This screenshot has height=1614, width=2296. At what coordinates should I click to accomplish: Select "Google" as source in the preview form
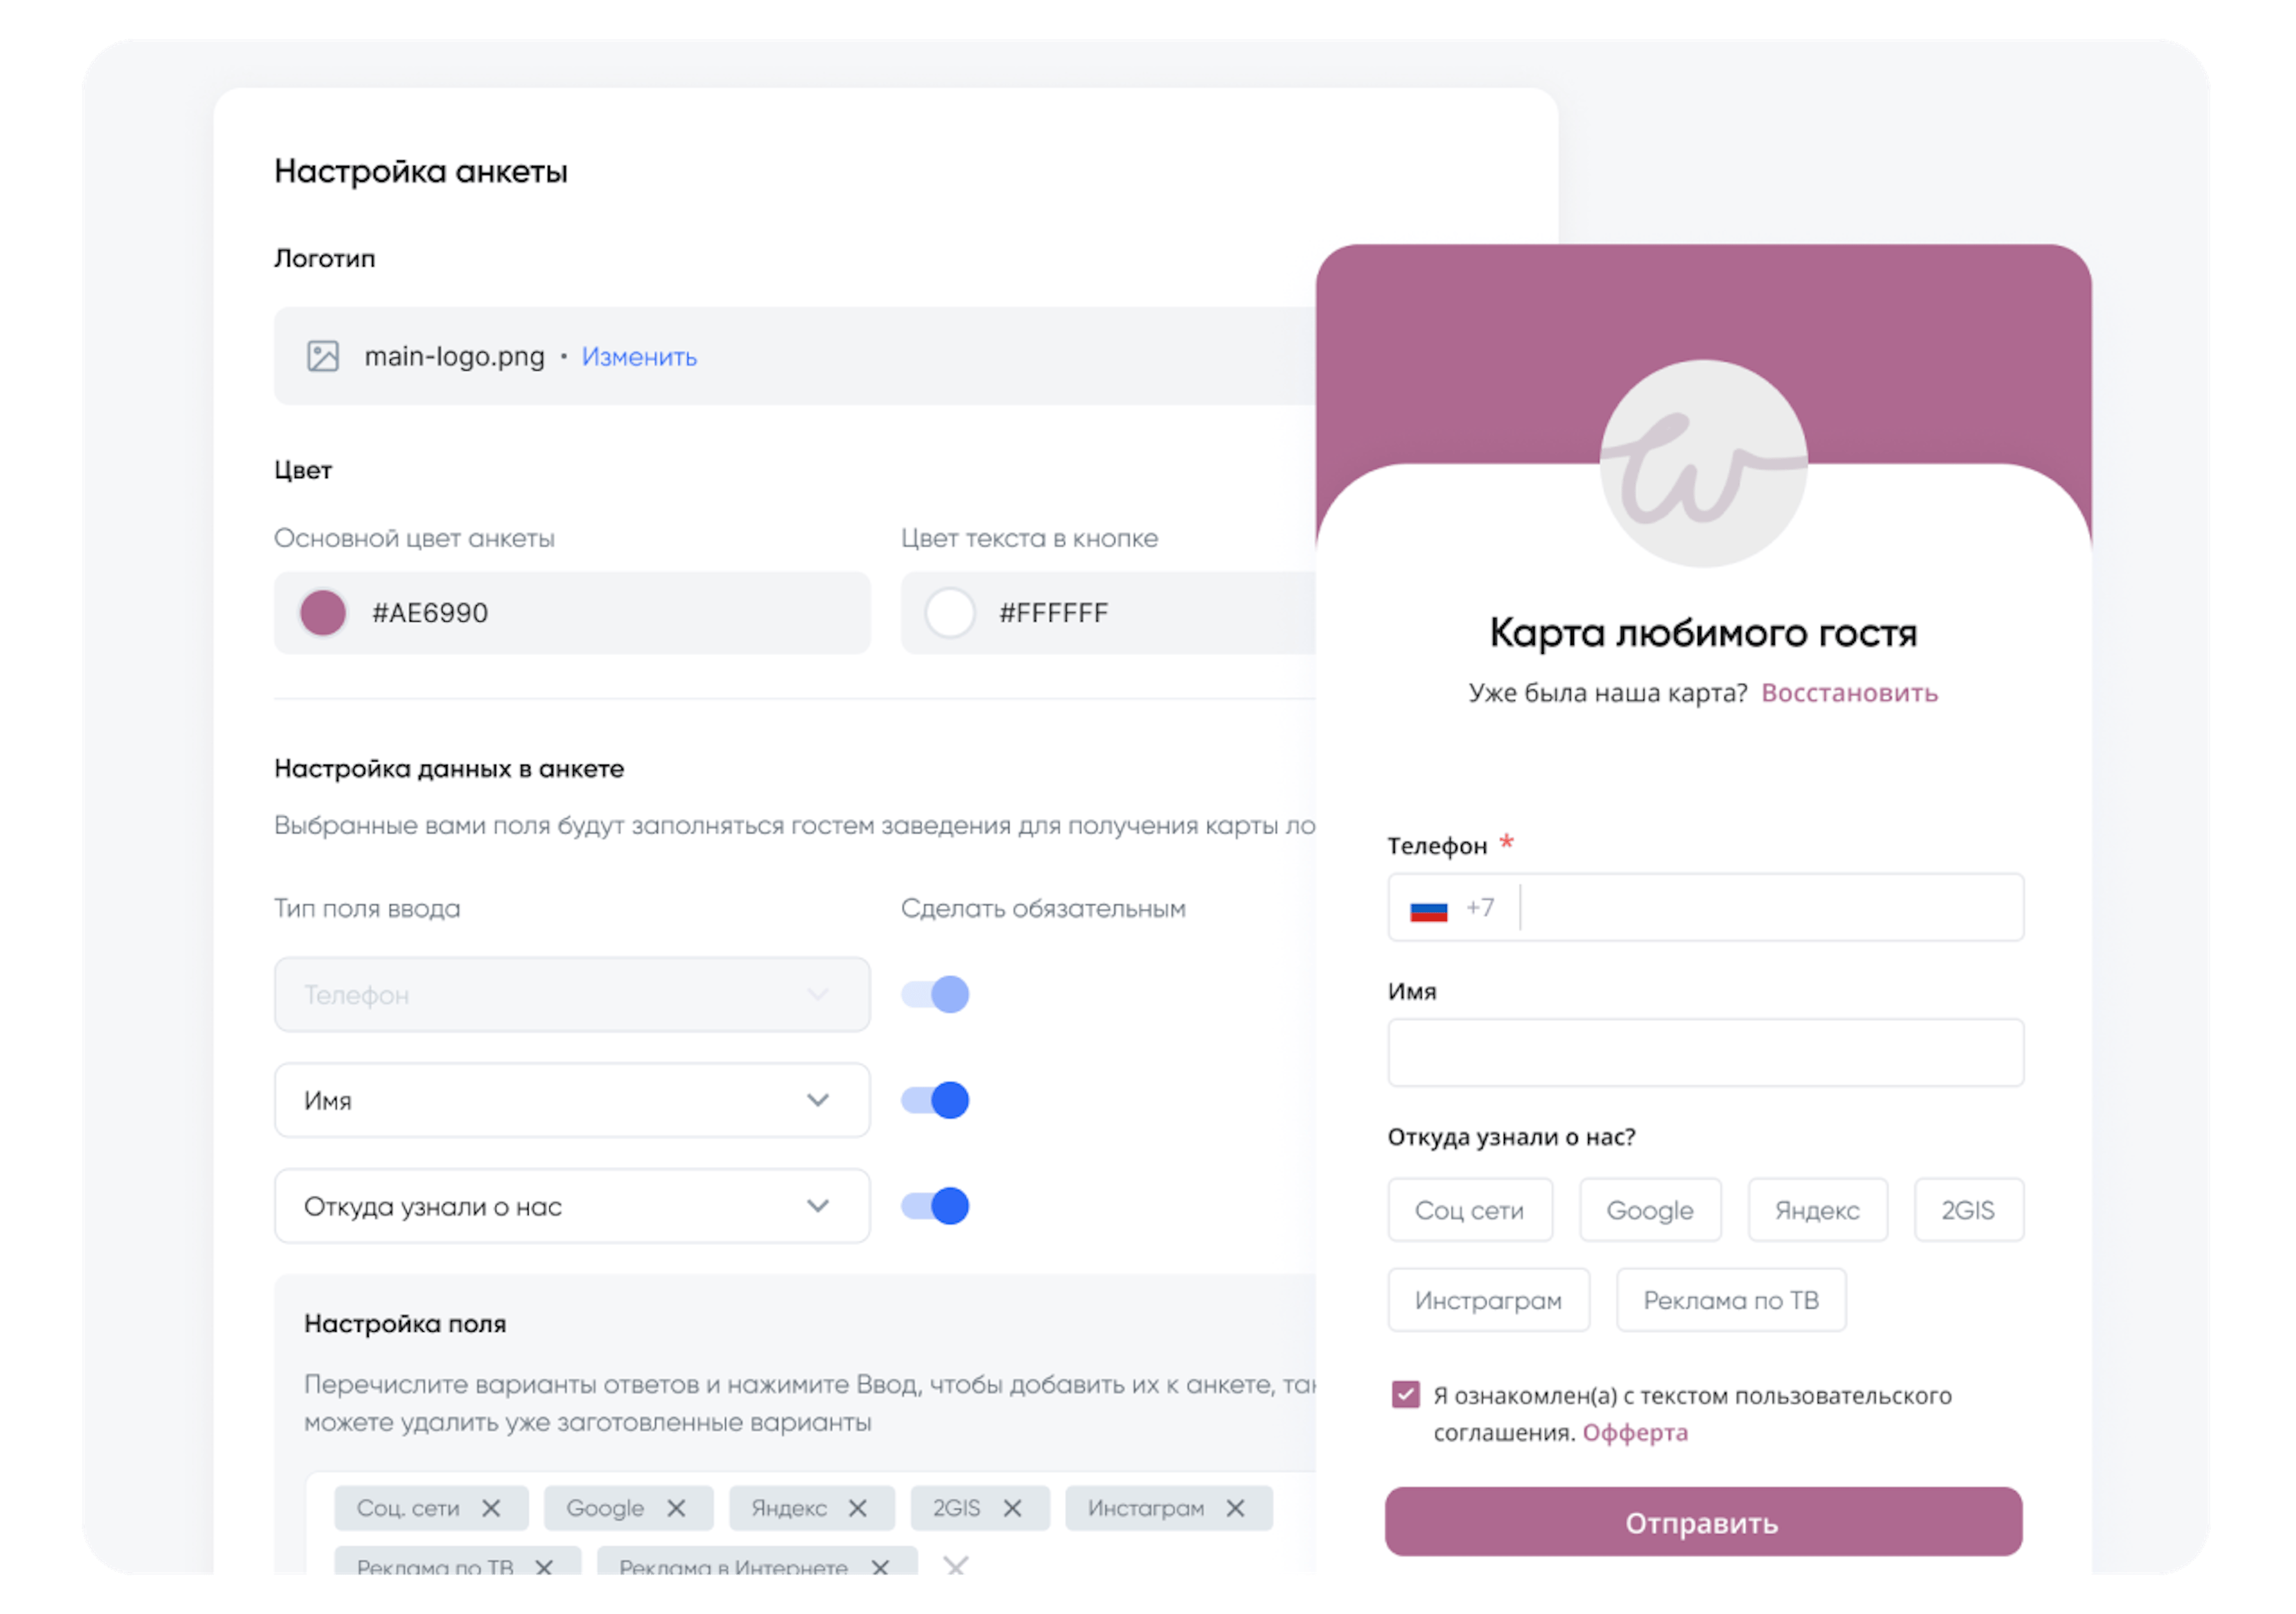point(1649,1210)
